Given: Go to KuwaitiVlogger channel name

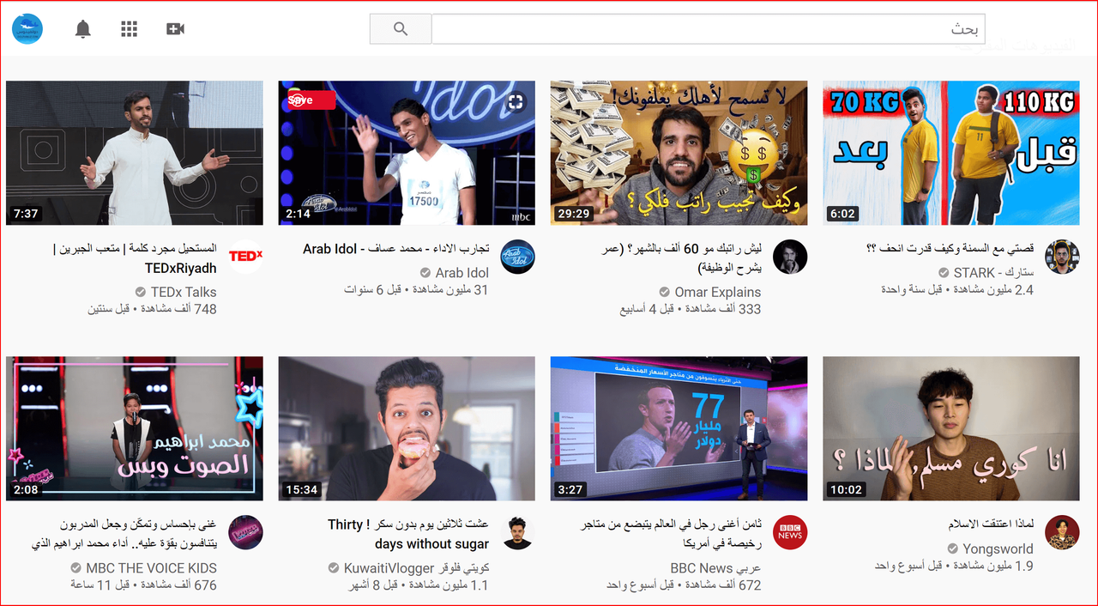Looking at the screenshot, I should coord(417,568).
